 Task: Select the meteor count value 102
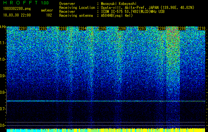tap(49, 15)
